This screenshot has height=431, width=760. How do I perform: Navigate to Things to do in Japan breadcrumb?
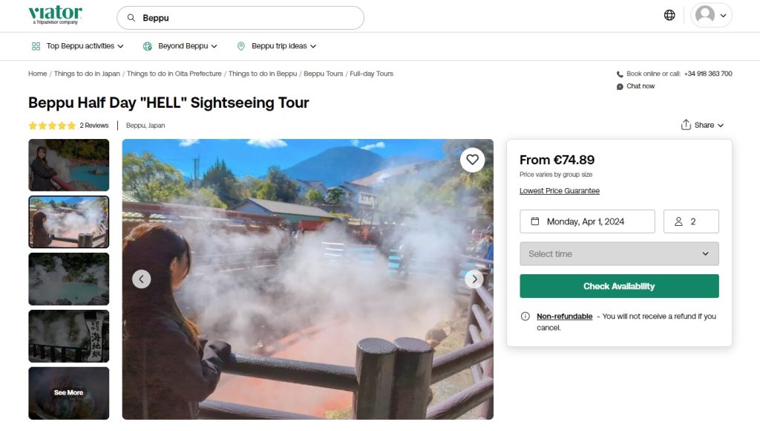coord(86,74)
